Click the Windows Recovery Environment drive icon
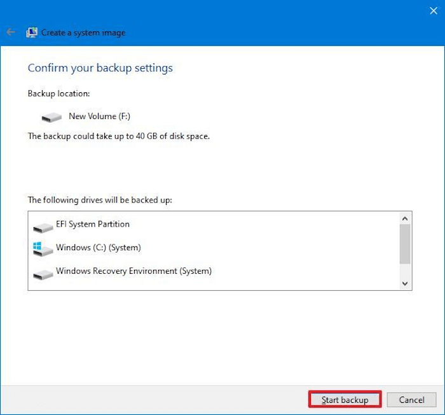This screenshot has width=445, height=415. tap(43, 273)
